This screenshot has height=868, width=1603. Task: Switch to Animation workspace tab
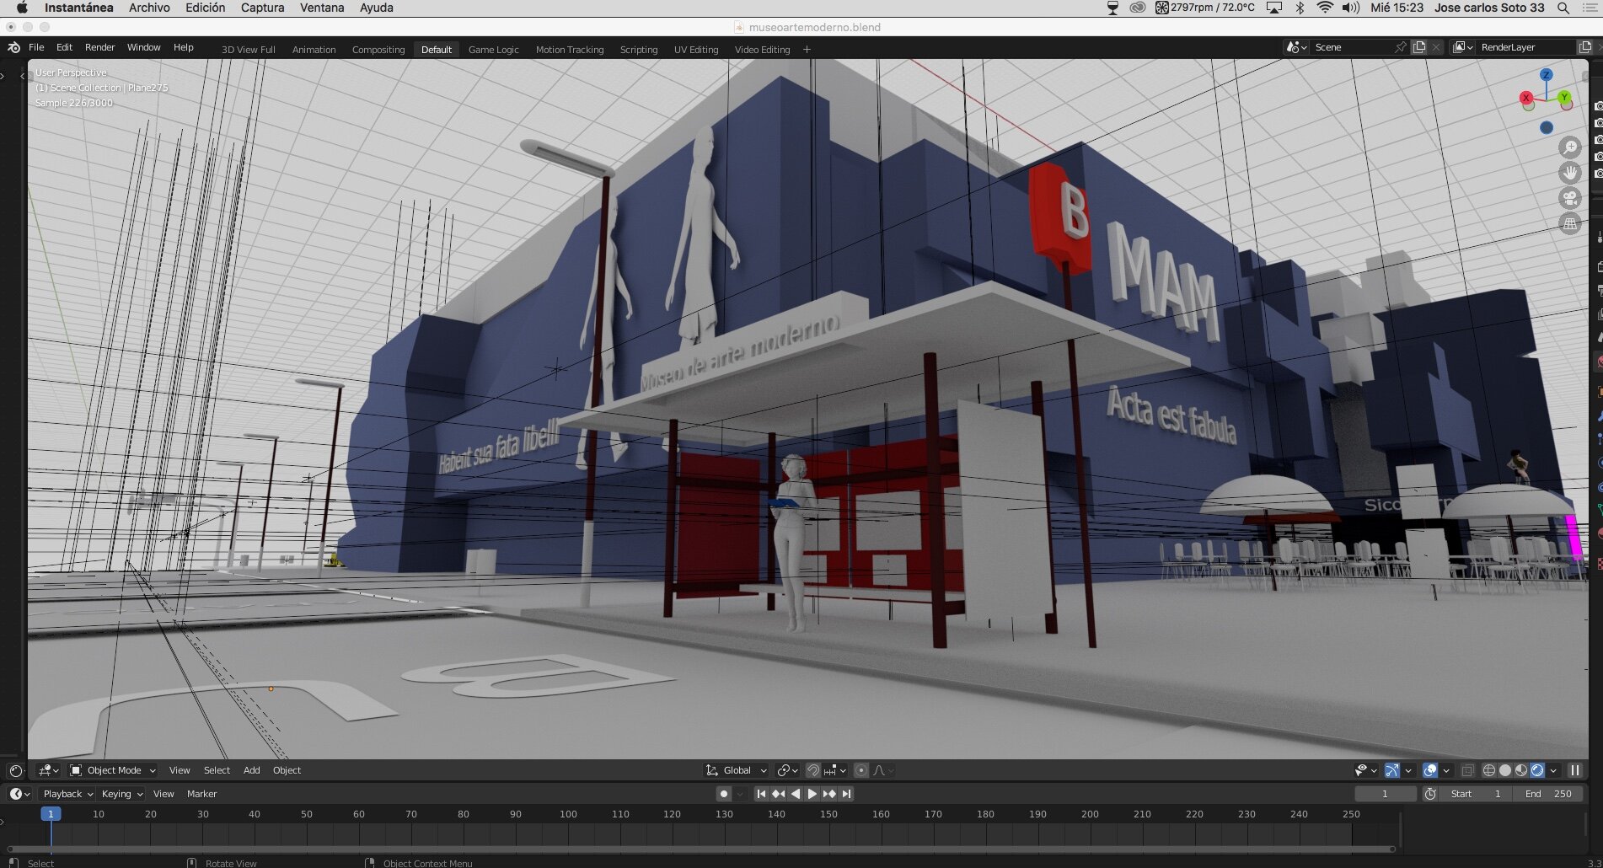click(x=314, y=50)
